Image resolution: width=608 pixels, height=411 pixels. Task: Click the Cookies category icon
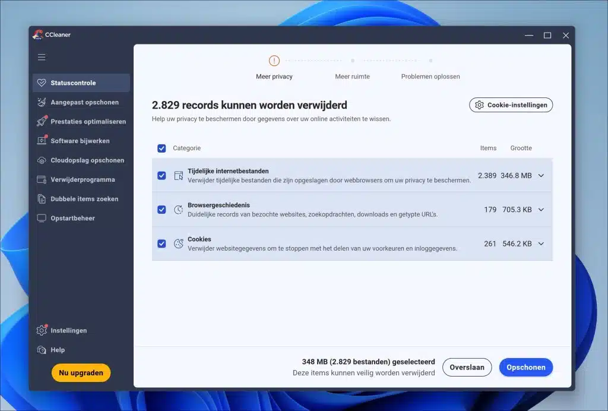[178, 244]
